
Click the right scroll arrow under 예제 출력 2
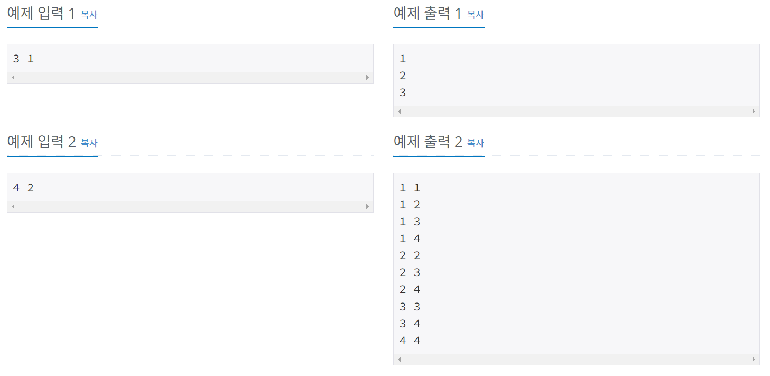click(x=755, y=359)
